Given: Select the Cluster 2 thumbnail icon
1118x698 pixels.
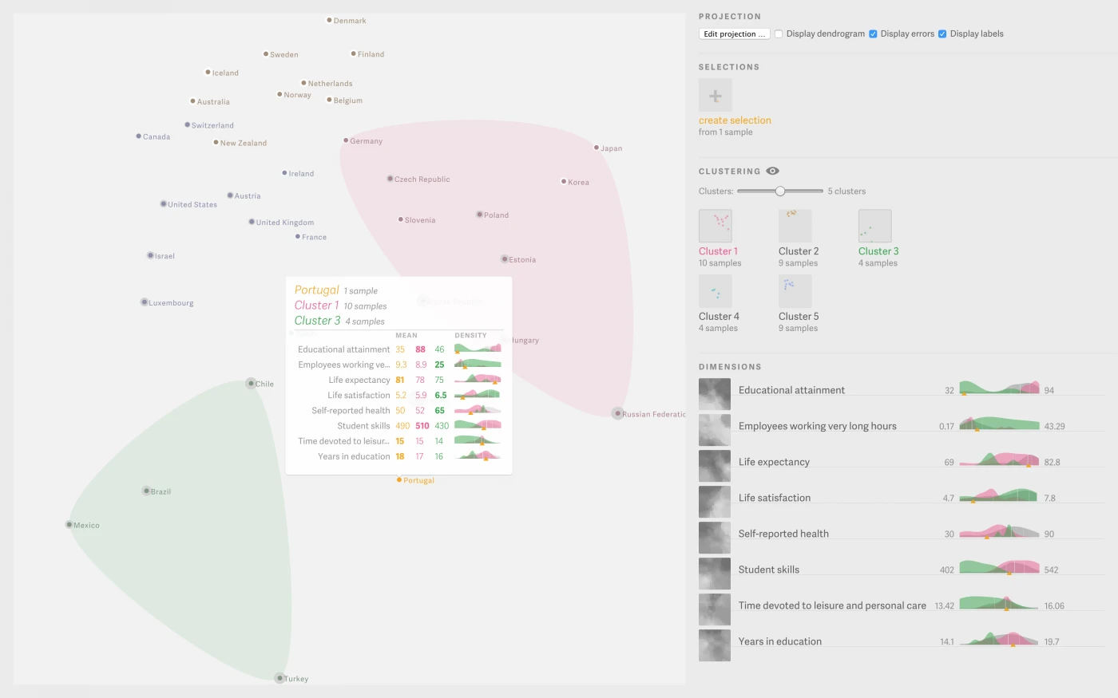Looking at the screenshot, I should (795, 226).
